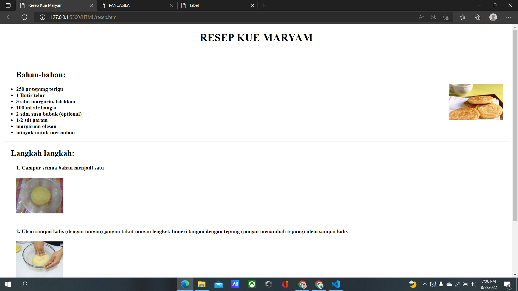
Task: Click the site information icon in address bar
Action: pos(42,17)
